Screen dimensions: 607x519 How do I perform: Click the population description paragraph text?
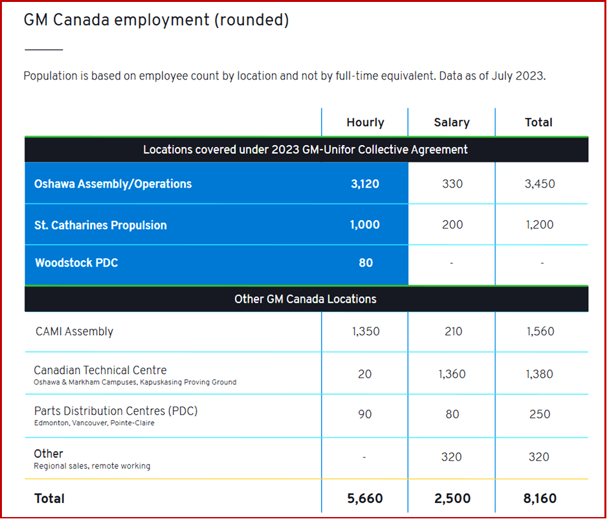[285, 76]
